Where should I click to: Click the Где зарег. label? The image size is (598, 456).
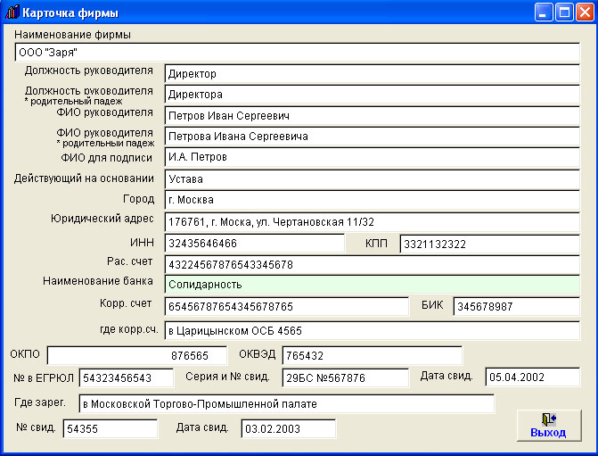coord(40,402)
